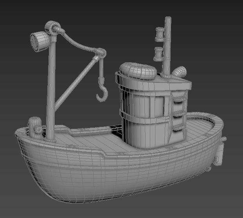Image resolution: width=243 pixels, height=218 pixels.
Task: Select the tall antenna mast on the cabin roof
Action: 167,47
